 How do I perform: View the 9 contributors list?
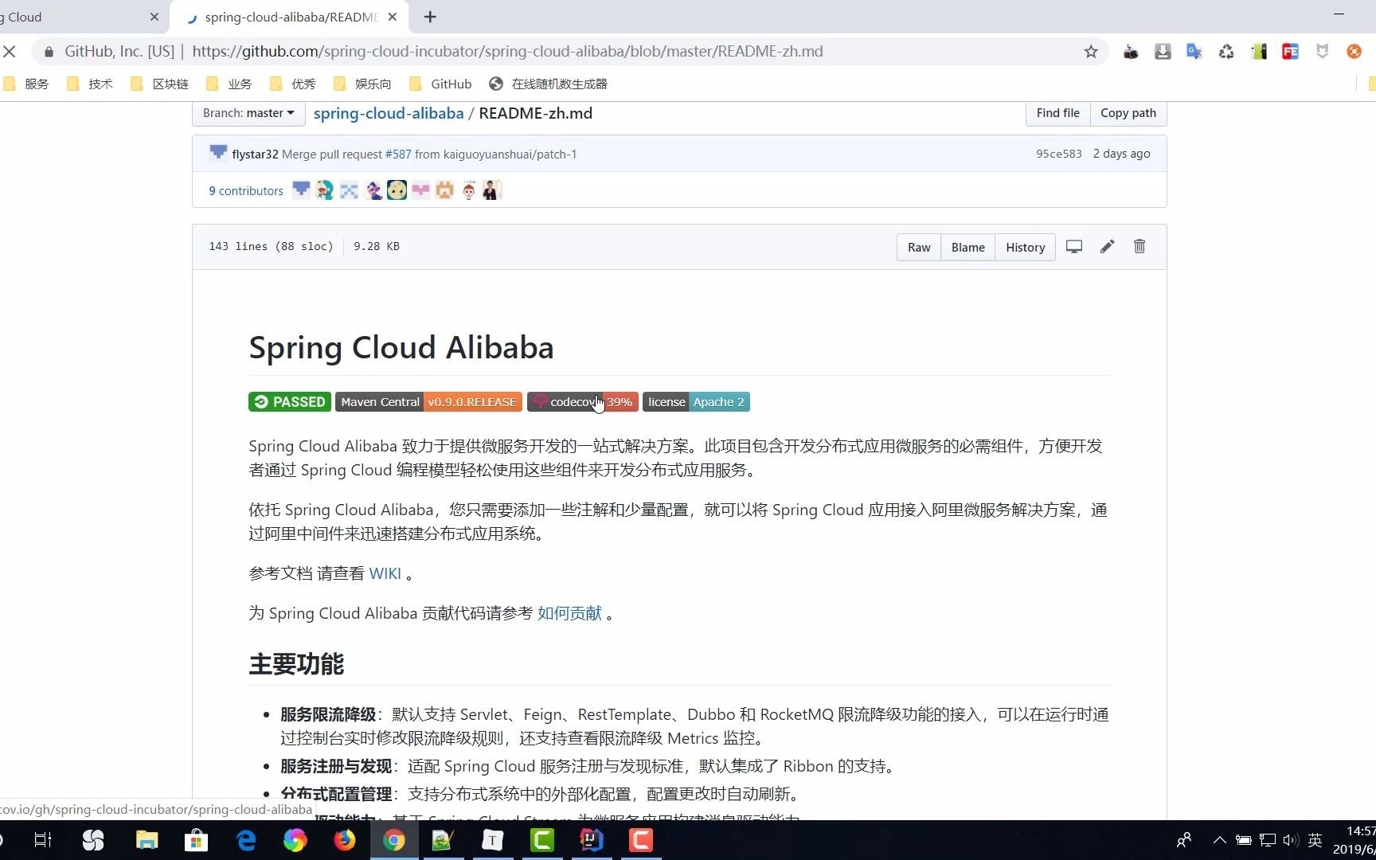click(x=246, y=191)
